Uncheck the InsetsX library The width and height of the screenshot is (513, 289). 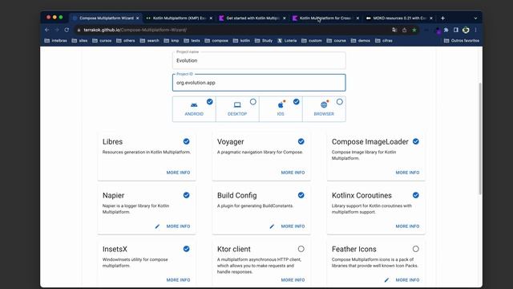(x=186, y=249)
